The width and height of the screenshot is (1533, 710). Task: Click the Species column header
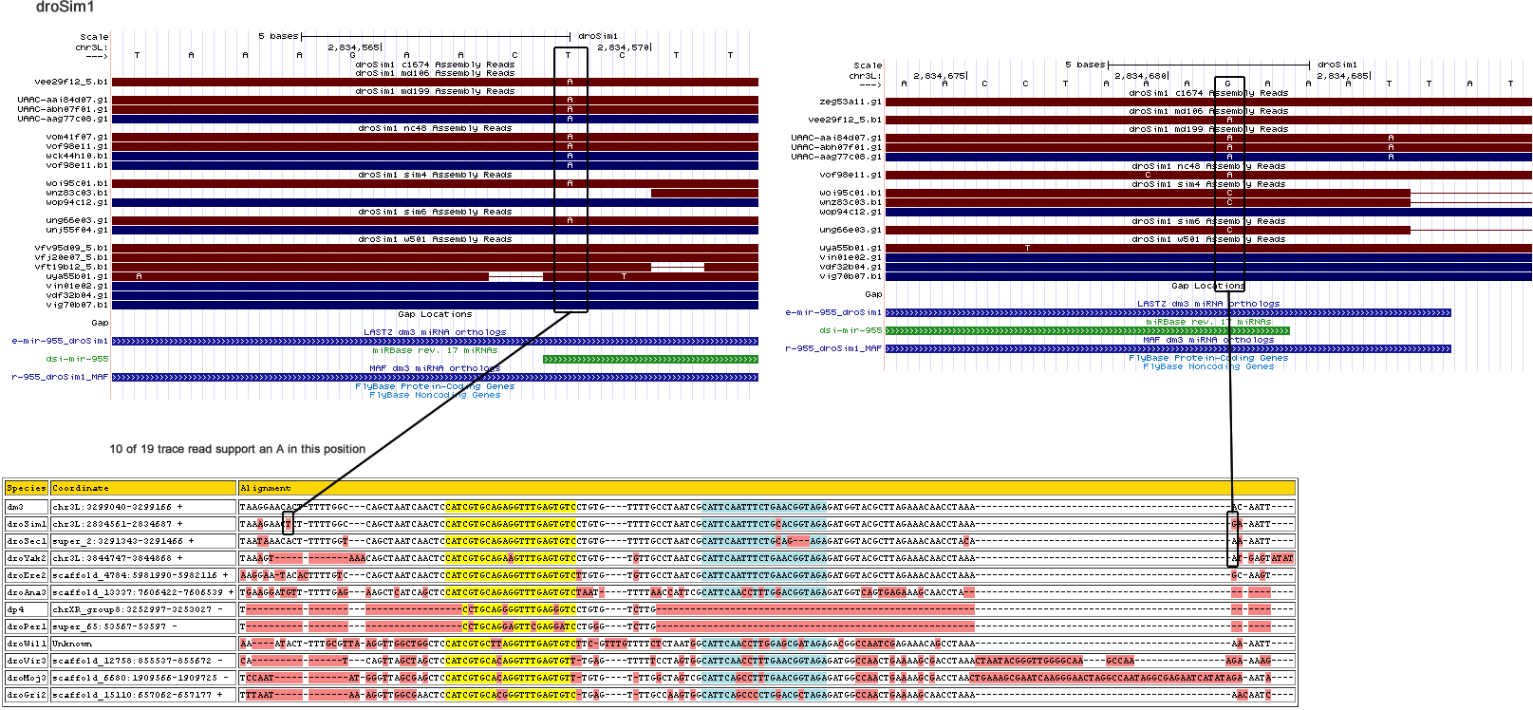pos(26,488)
